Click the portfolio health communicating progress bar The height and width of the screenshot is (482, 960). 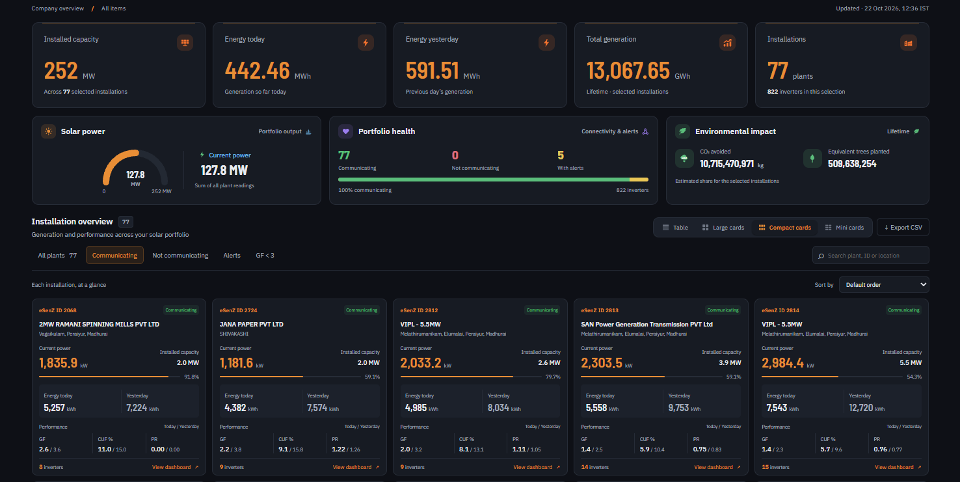coord(493,180)
